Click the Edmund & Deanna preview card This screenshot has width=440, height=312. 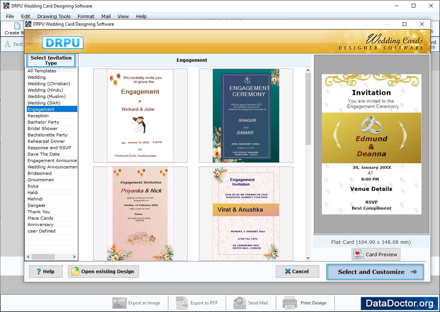tap(372, 144)
